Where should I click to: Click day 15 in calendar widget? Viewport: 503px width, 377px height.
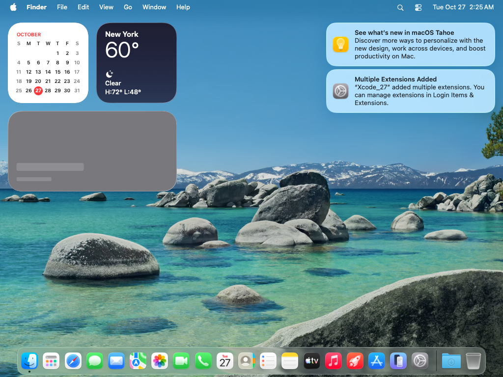click(x=57, y=72)
